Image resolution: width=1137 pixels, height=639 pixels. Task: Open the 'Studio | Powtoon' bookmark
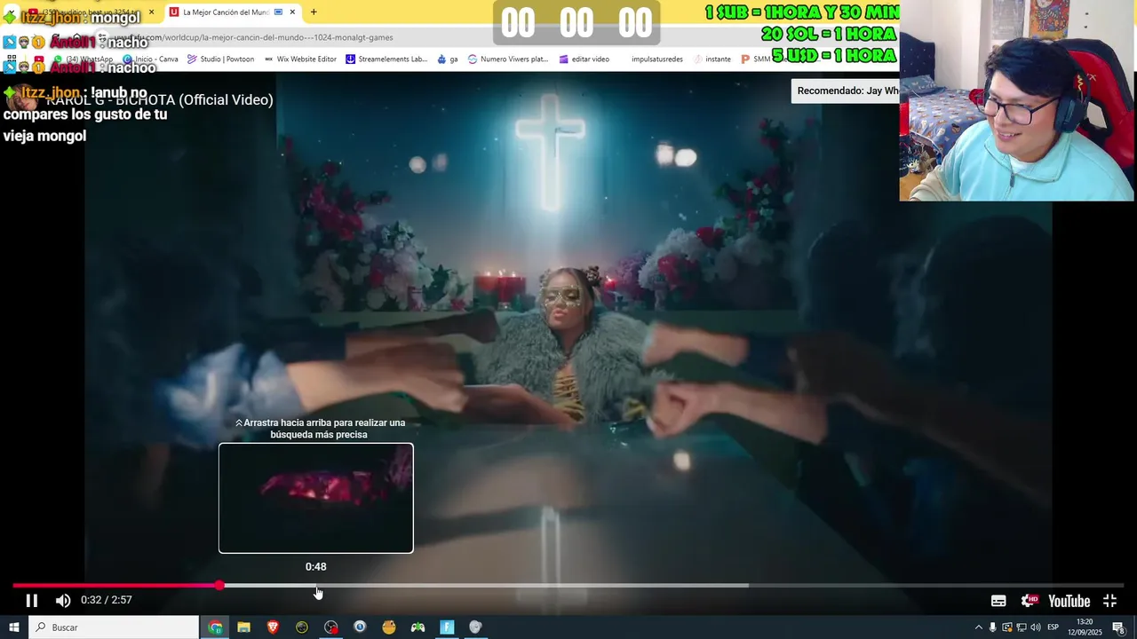click(220, 59)
